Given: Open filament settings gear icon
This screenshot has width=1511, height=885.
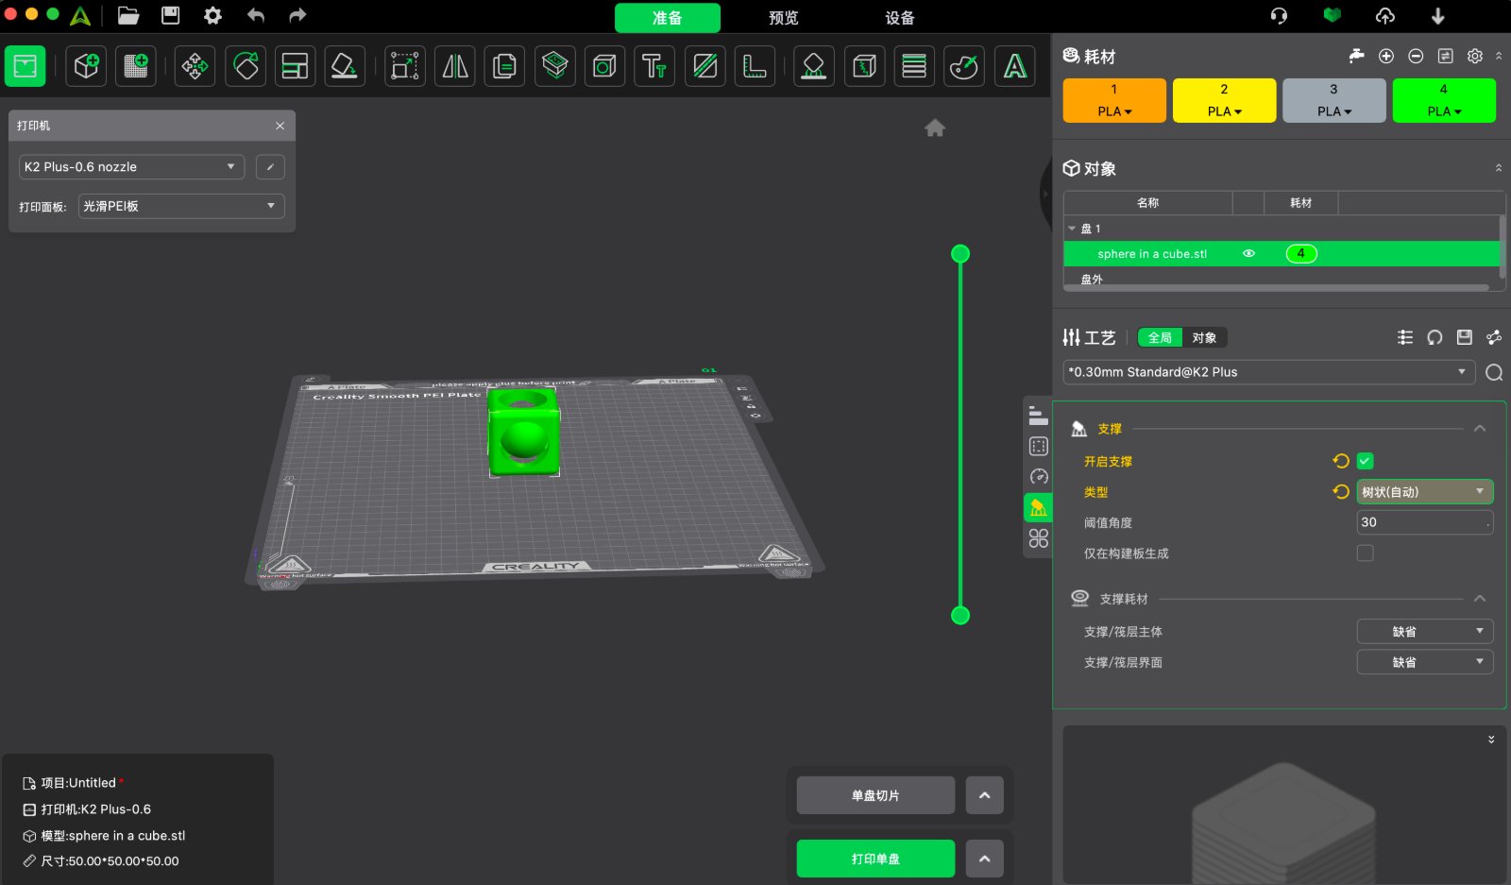Looking at the screenshot, I should click(x=1475, y=56).
